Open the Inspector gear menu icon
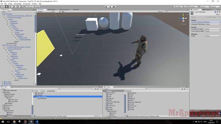Viewport: 221px width, 124px height. (x=220, y=12)
